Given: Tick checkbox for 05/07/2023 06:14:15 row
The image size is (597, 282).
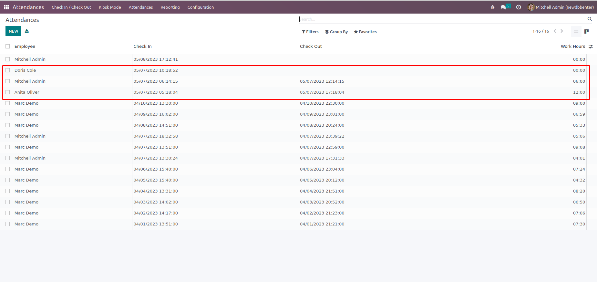Looking at the screenshot, I should pos(8,81).
